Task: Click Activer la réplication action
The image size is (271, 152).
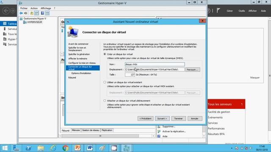Action: pos(174,131)
